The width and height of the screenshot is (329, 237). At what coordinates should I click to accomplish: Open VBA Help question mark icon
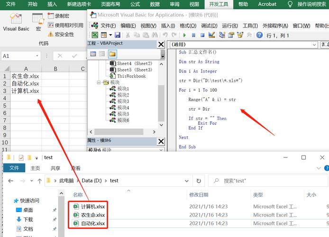[259, 35]
